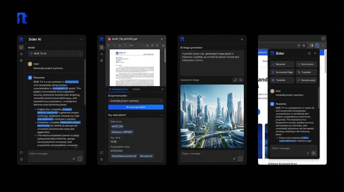Click the Generate button in the Sider popup
This screenshot has height=192, width=344.
(282, 64)
